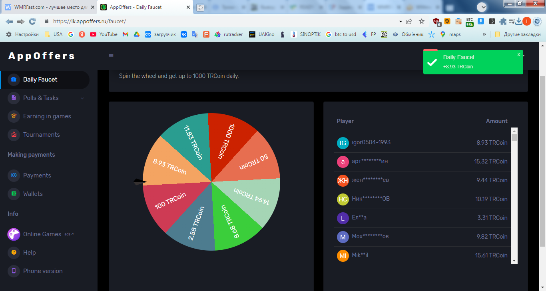Open the Daily Faucet gift icon
546x291 pixels.
point(14,80)
